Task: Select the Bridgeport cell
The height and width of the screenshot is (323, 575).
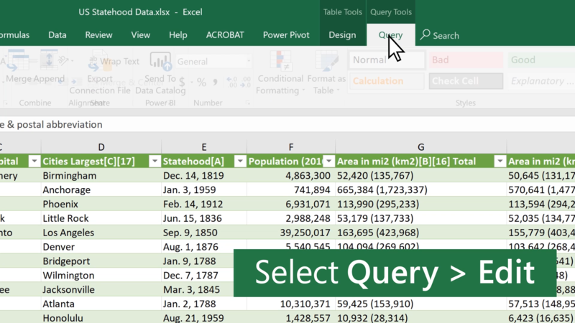Action: pos(101,261)
